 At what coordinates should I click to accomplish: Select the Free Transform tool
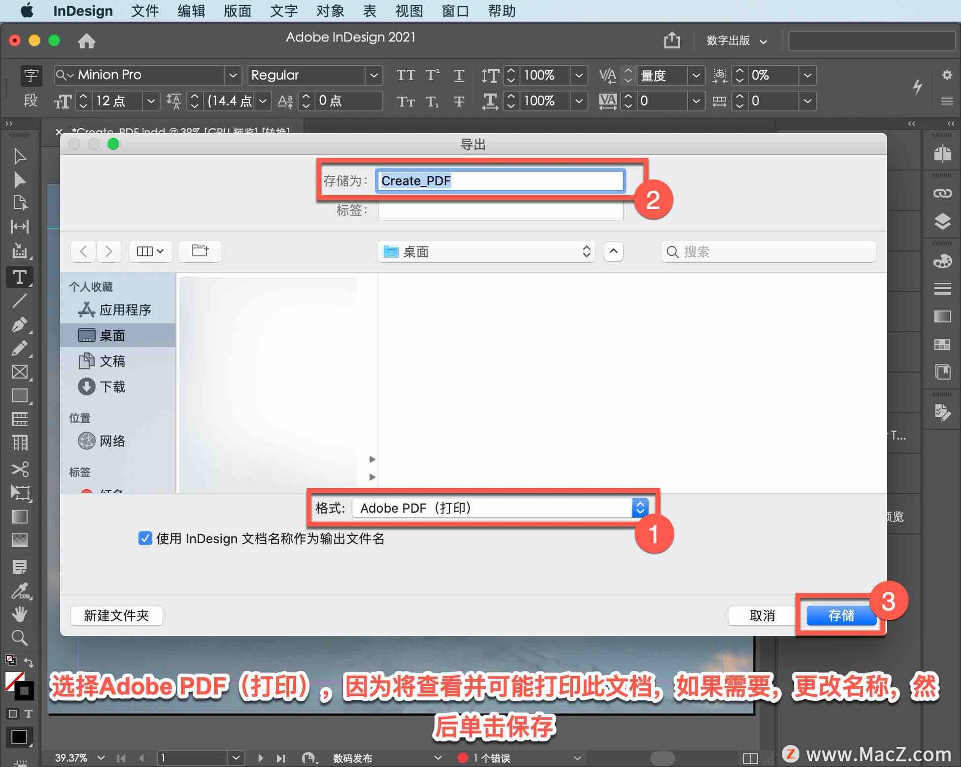(21, 493)
